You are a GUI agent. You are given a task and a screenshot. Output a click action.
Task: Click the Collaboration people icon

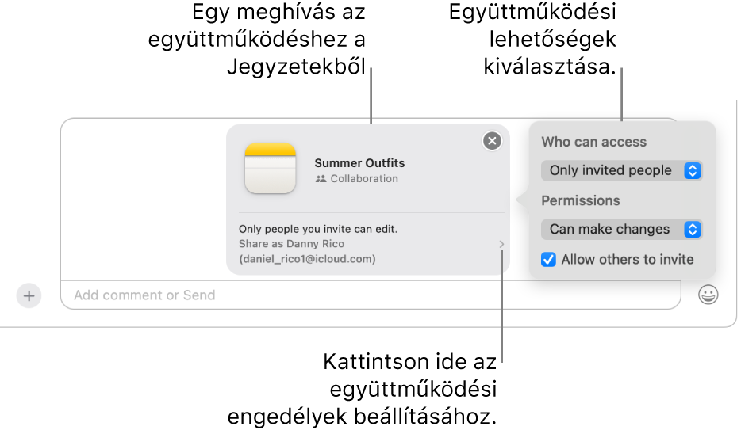pos(321,179)
